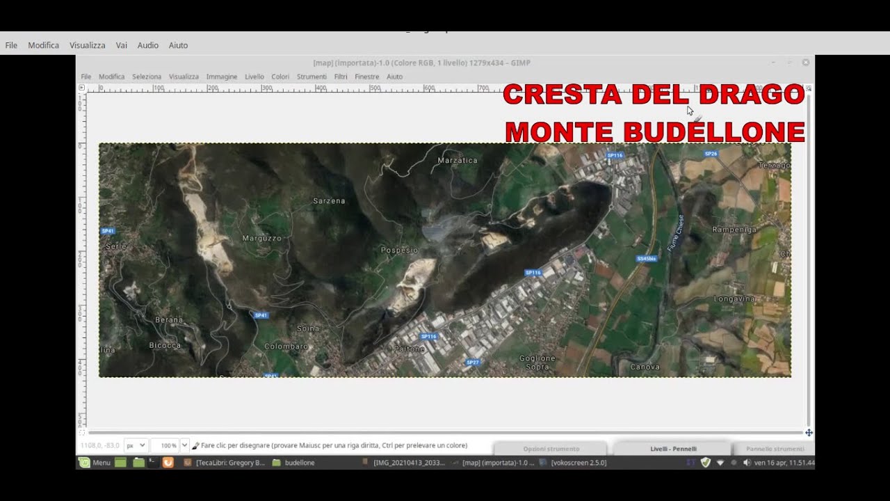890x501 pixels.
Task: Open the GIMP Finestre menu
Action: click(x=366, y=77)
